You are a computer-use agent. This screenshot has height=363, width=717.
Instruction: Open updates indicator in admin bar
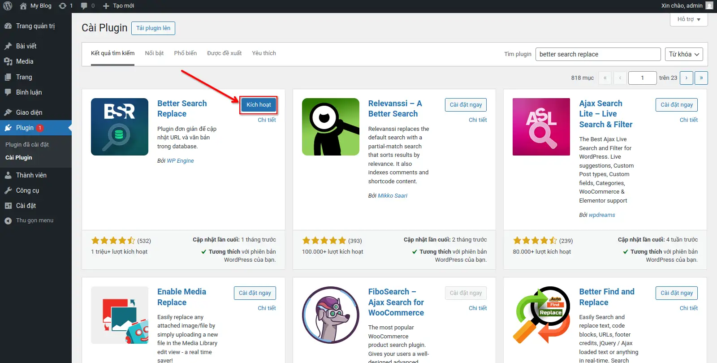tap(66, 6)
